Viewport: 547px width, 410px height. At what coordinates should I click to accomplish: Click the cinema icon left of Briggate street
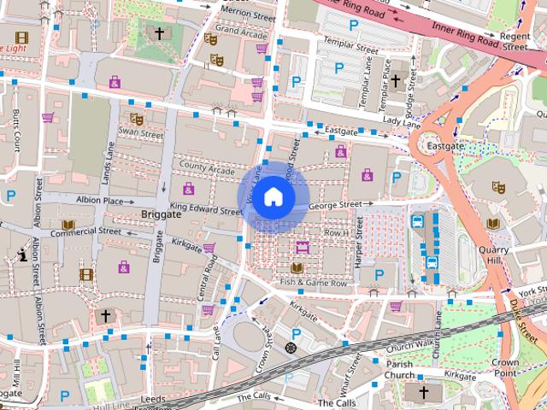[x=86, y=275]
